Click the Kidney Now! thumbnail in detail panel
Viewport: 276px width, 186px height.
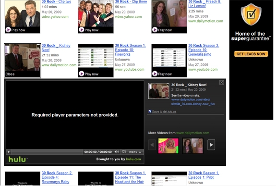[159, 91]
